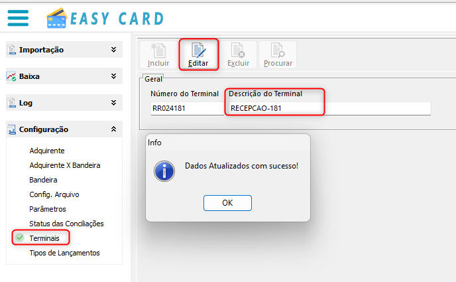Click the Importação section icon

tap(12, 50)
